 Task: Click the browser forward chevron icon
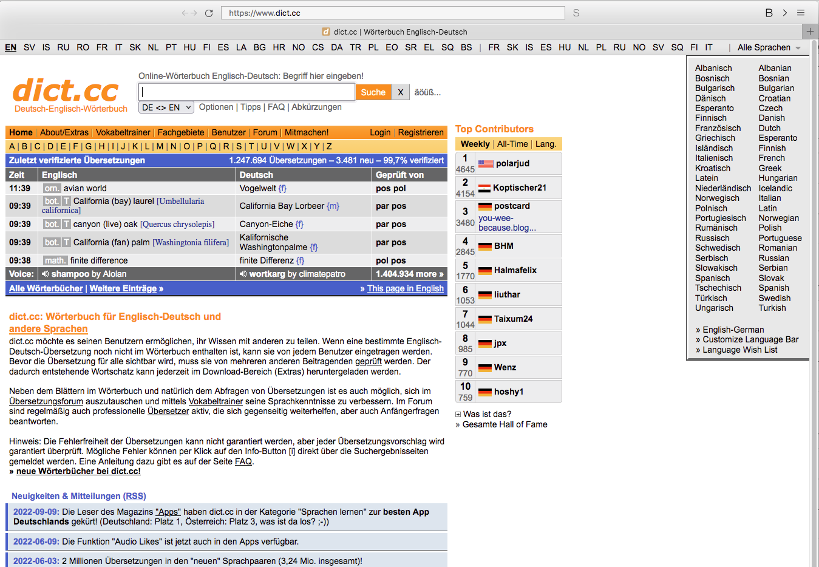[784, 13]
